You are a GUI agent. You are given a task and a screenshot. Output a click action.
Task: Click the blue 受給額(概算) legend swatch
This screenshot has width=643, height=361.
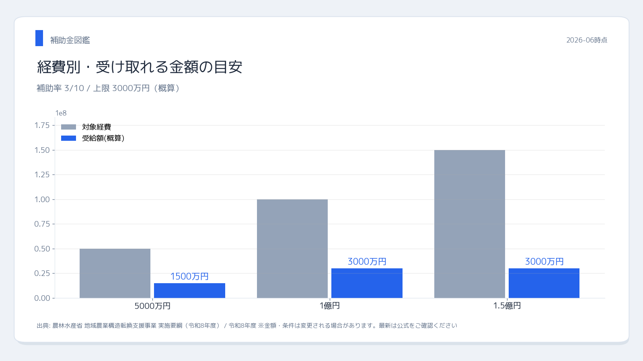68,138
